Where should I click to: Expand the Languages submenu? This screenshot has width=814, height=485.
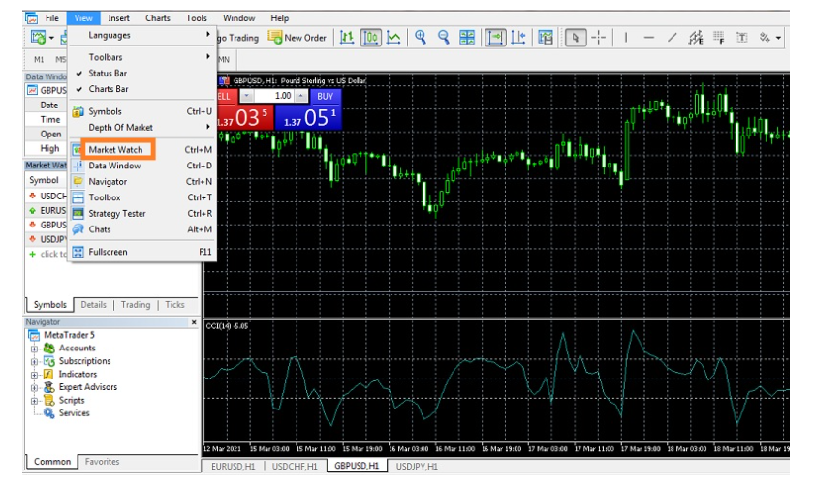[x=142, y=35]
